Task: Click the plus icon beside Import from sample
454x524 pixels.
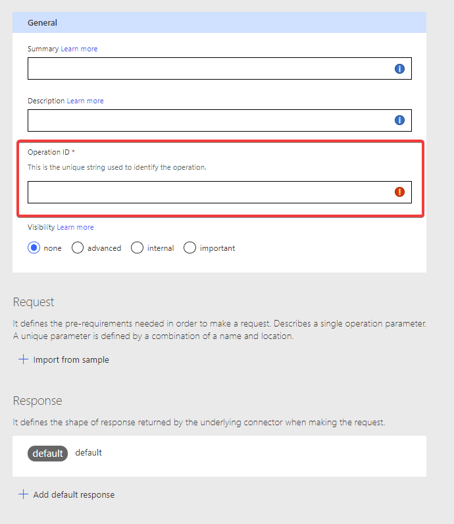Action: click(24, 359)
